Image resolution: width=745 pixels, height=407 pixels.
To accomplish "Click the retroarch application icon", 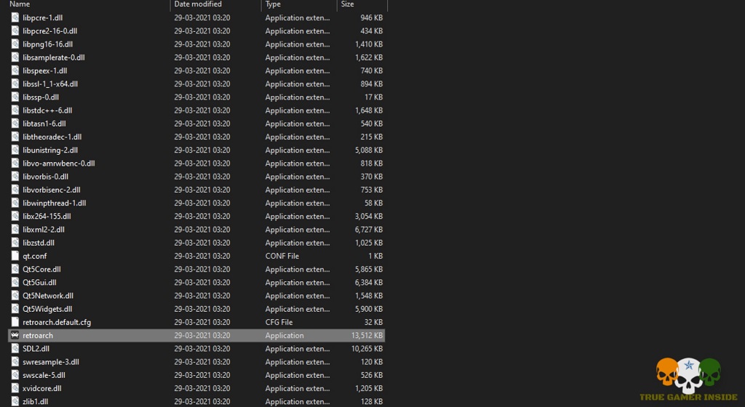I will [15, 336].
